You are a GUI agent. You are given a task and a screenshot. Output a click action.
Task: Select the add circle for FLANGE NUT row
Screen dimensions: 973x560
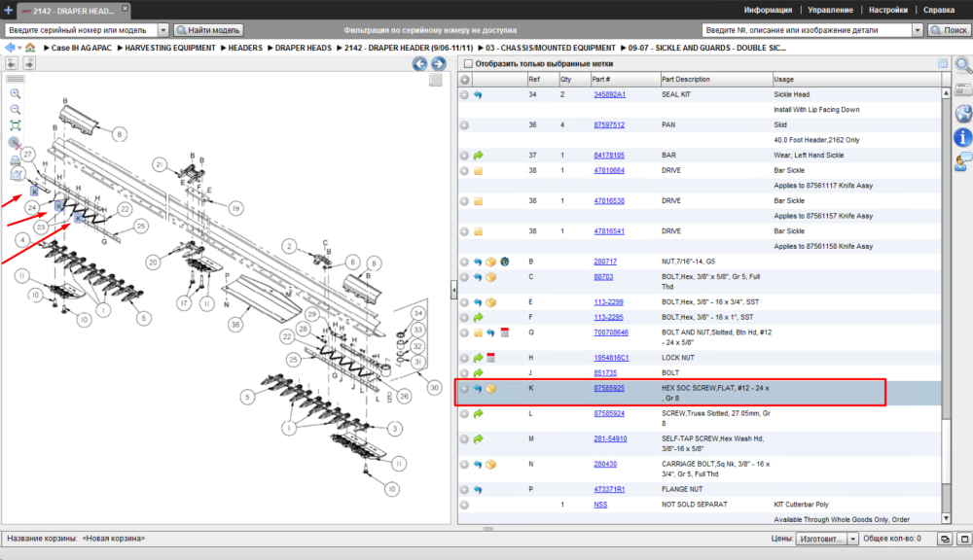point(464,490)
